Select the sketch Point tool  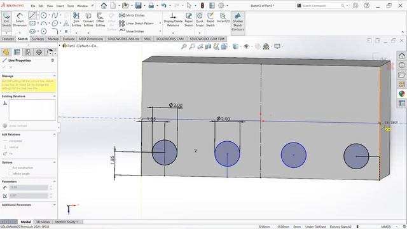[x=66, y=31]
